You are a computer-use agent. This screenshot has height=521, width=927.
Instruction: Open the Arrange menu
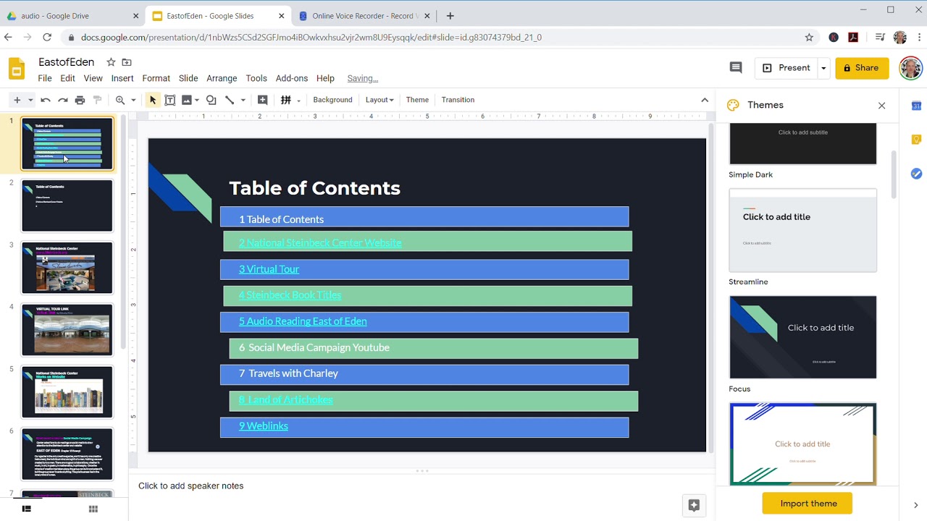(222, 78)
